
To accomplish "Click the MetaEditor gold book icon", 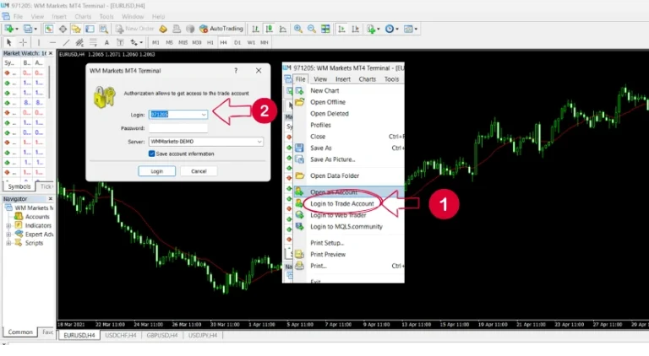I will pos(163,29).
